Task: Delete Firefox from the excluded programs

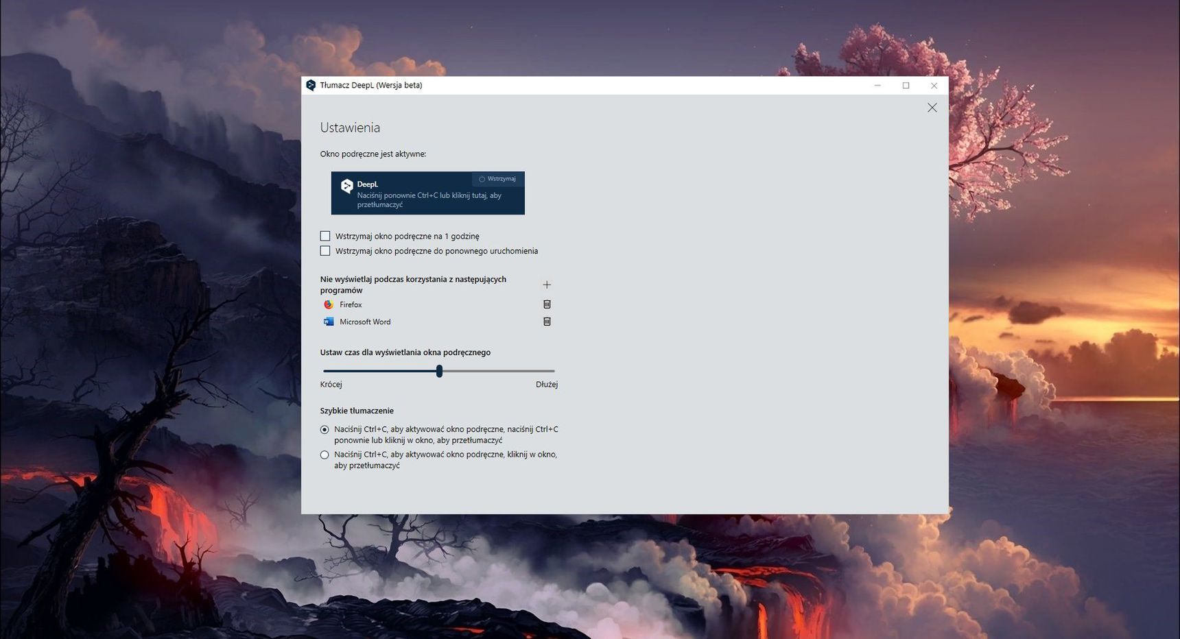Action: coord(547,304)
